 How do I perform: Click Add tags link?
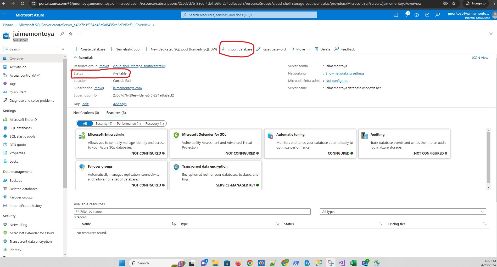pos(120,104)
